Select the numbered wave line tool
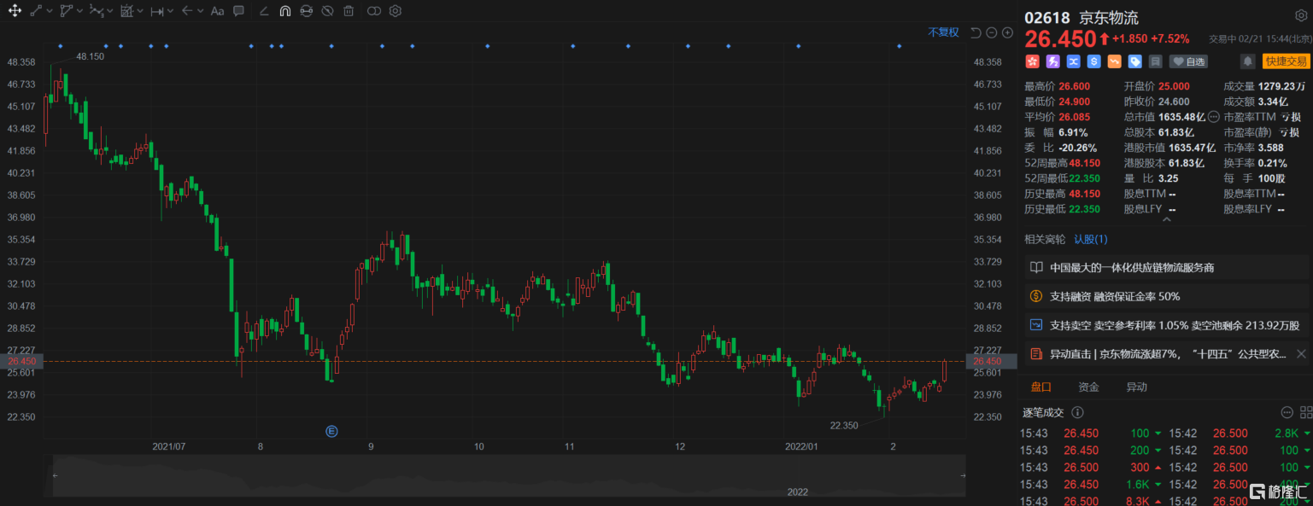1313x506 pixels. [97, 11]
